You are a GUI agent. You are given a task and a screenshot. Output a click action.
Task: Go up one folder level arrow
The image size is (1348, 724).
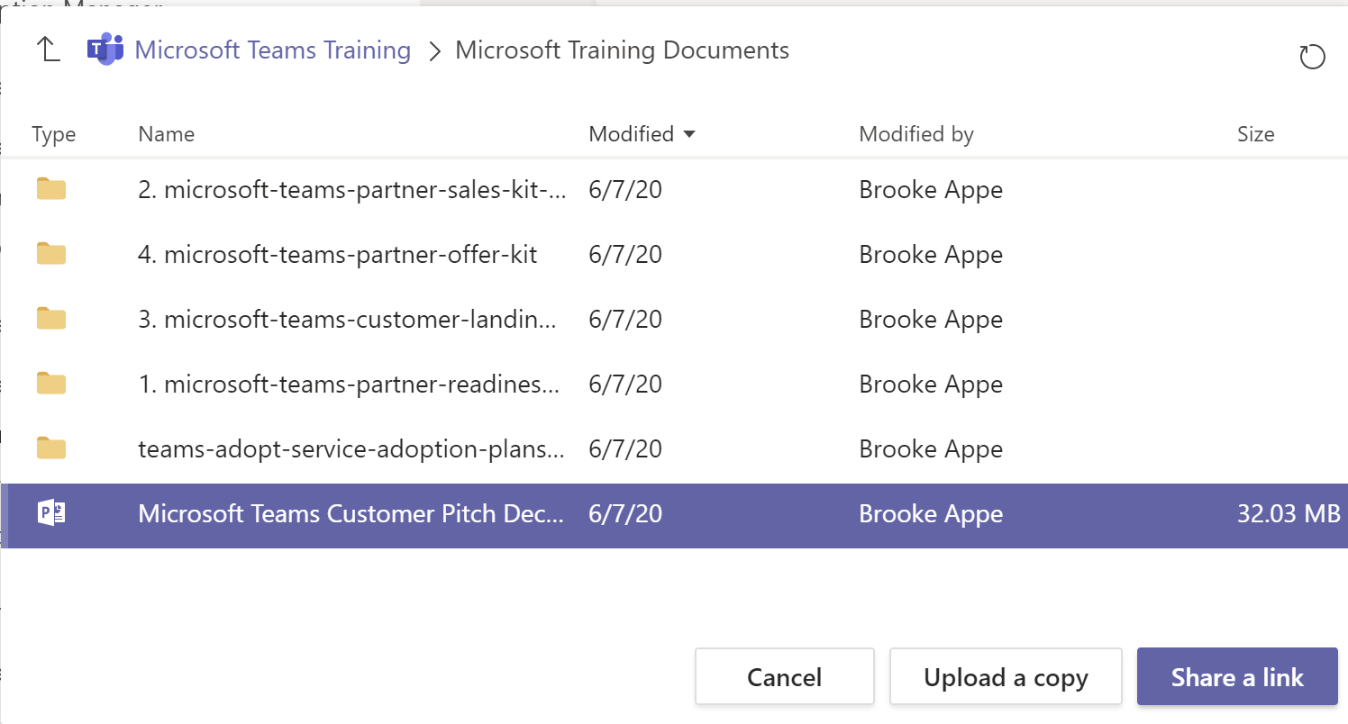pos(48,50)
